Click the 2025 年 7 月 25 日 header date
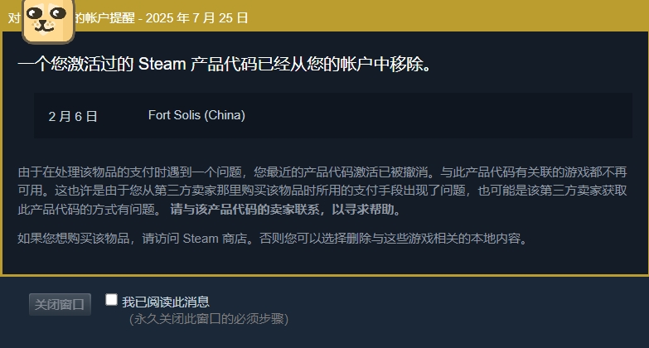Viewport: 649px width, 348px height. tap(196, 17)
